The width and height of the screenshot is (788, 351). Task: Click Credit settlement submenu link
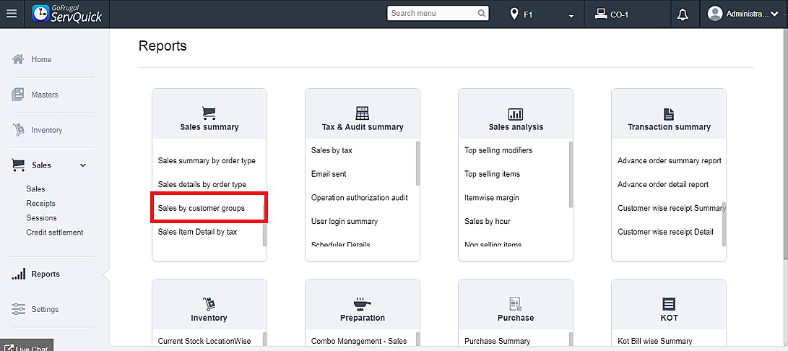tap(55, 233)
